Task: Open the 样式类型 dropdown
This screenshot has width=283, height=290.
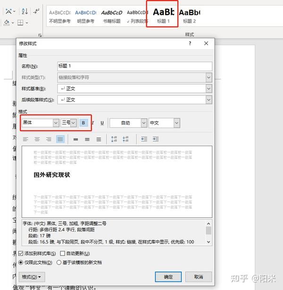Action: tap(208, 77)
